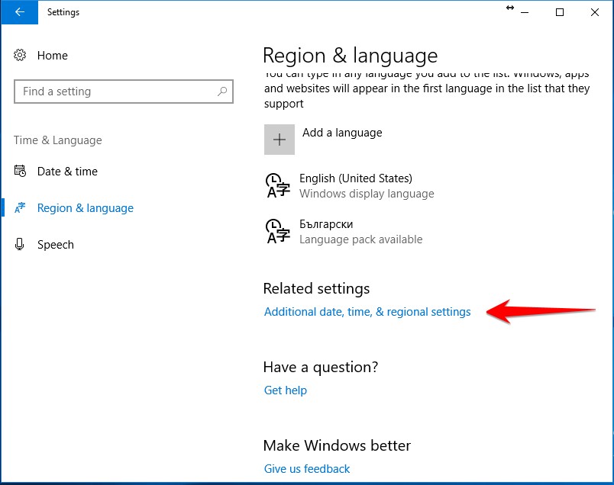Open Date & time settings
This screenshot has height=485, width=614.
click(67, 172)
